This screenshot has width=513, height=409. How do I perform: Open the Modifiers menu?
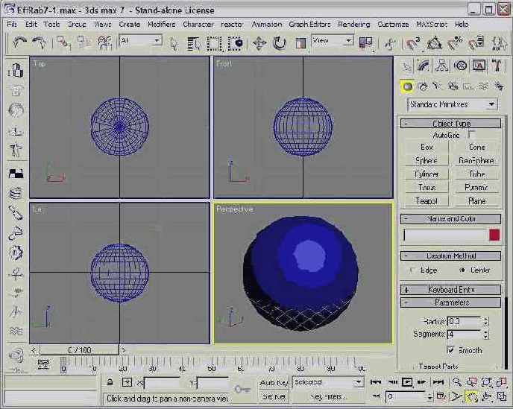[161, 24]
